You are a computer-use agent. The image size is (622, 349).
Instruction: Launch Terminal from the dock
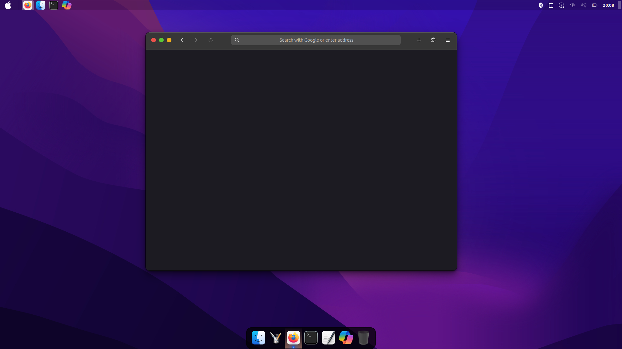[311, 338]
